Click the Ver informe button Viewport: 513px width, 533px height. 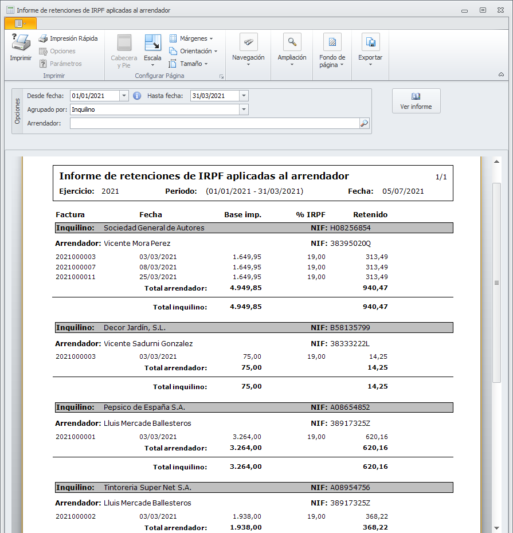(x=416, y=101)
